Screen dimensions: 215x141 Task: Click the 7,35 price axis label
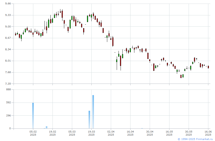(8, 84)
